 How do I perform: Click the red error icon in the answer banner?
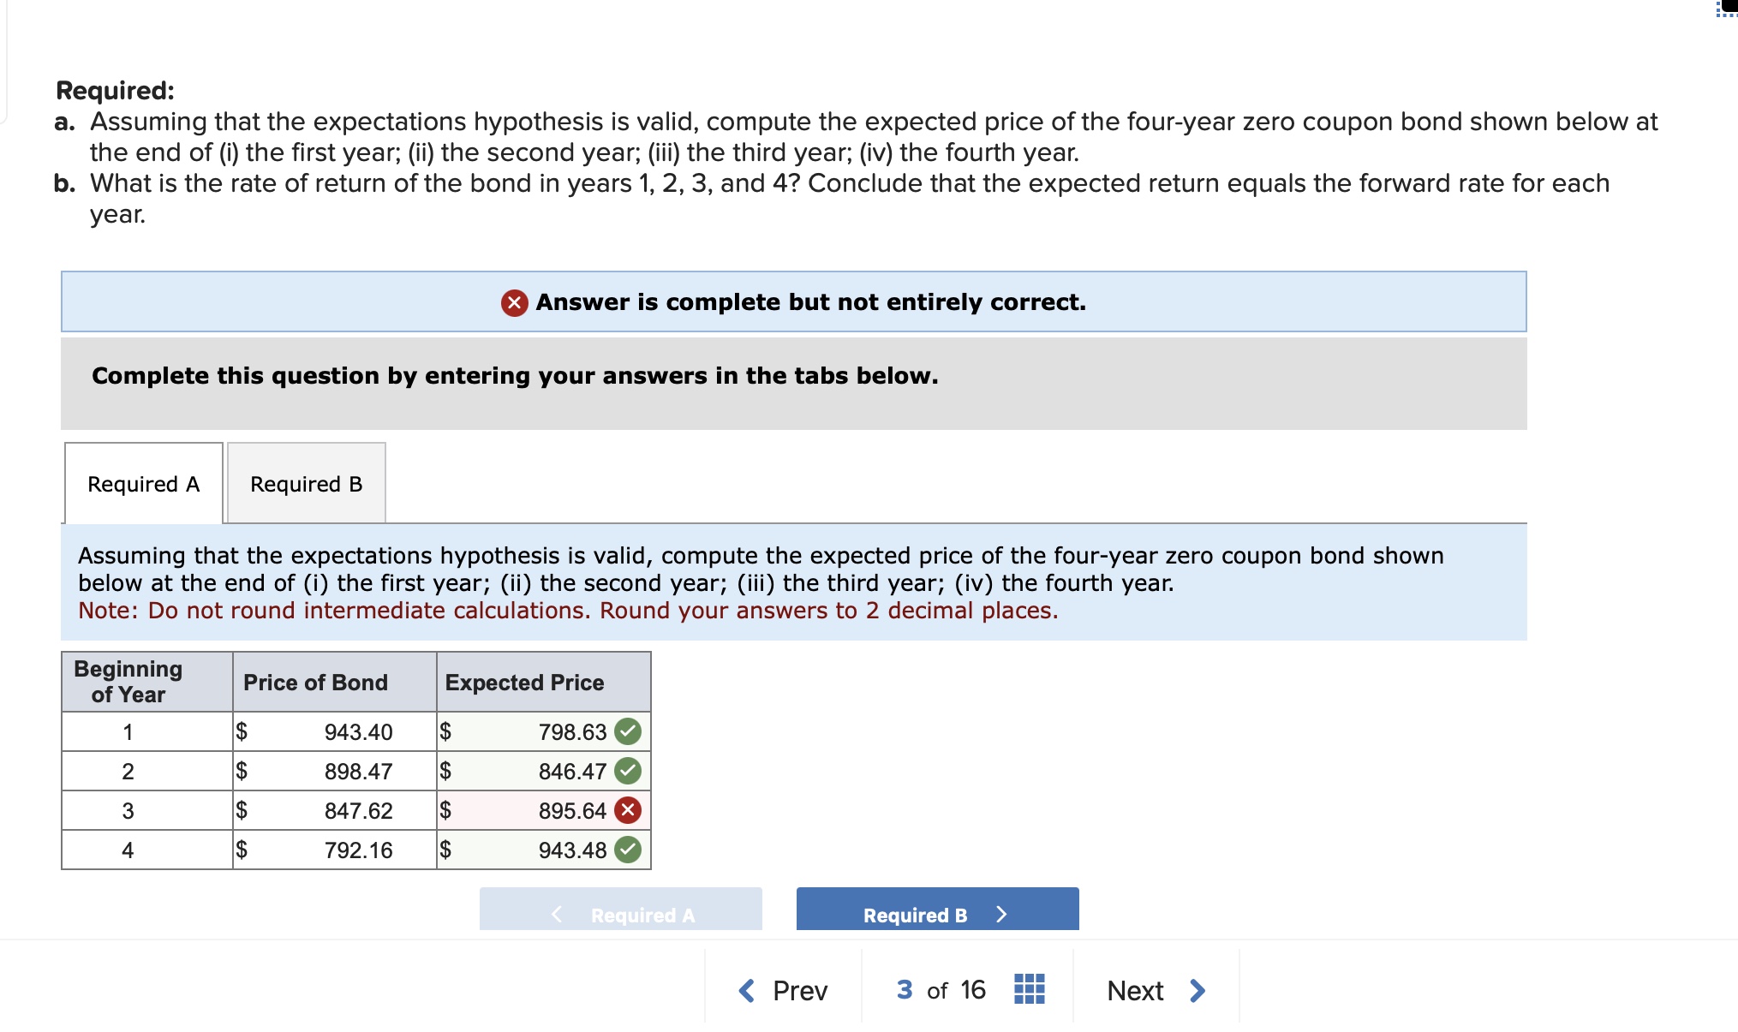click(x=514, y=301)
